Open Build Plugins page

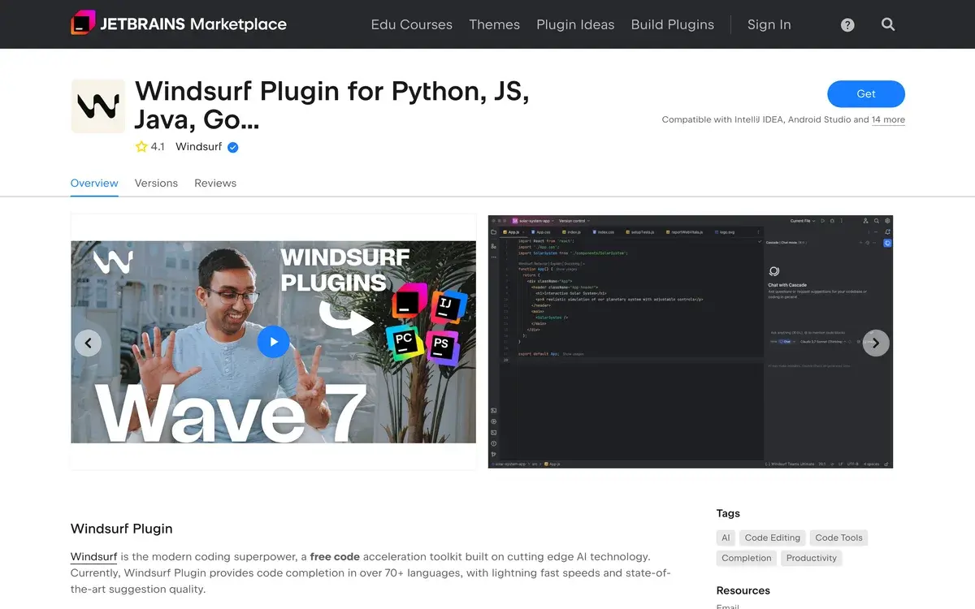point(673,24)
